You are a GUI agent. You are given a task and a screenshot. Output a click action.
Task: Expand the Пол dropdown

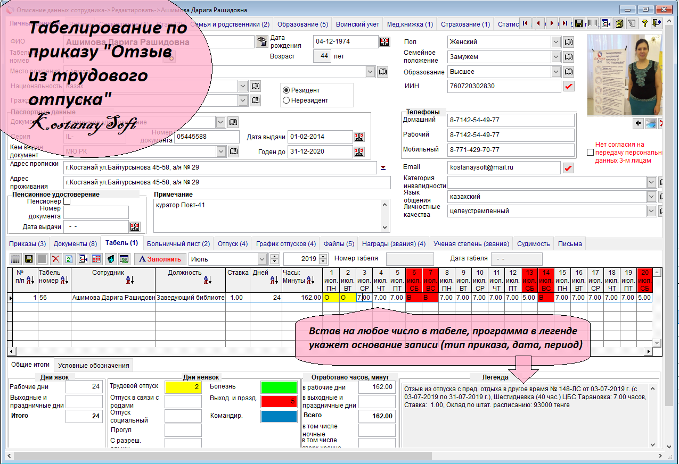pos(555,42)
